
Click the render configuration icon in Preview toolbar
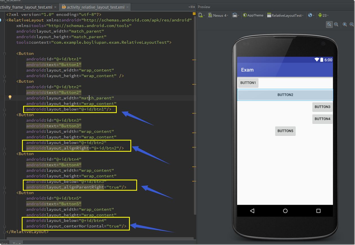tap(201, 15)
